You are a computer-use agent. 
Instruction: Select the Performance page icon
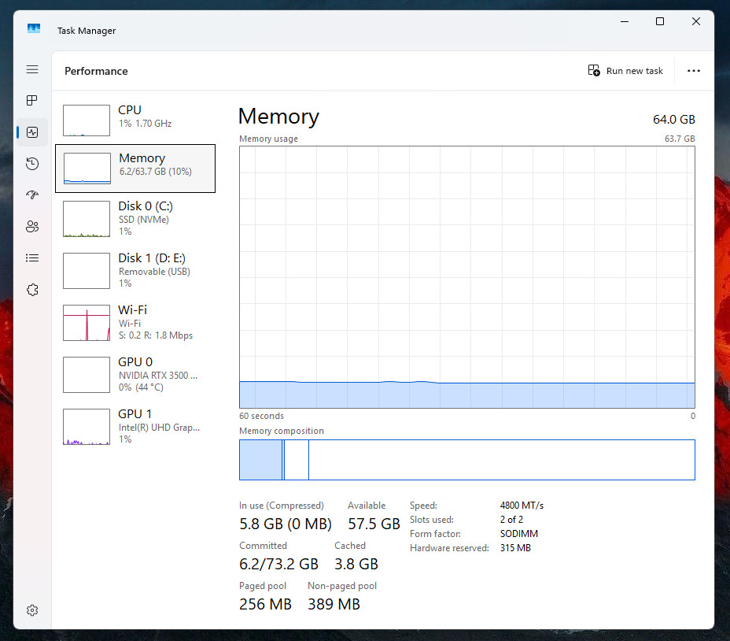pyautogui.click(x=32, y=132)
